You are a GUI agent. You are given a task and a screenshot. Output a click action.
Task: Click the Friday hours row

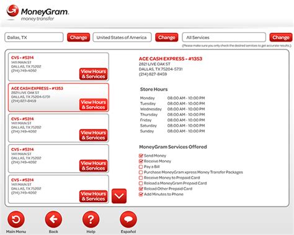(172, 120)
